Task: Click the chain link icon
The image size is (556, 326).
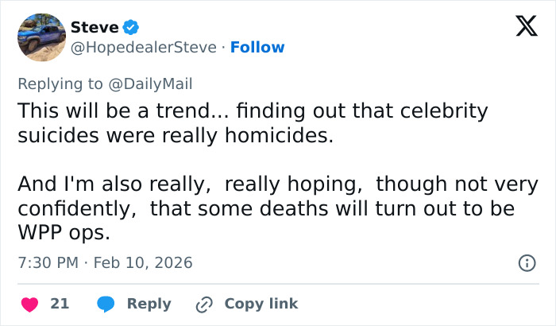Action: coord(204,304)
